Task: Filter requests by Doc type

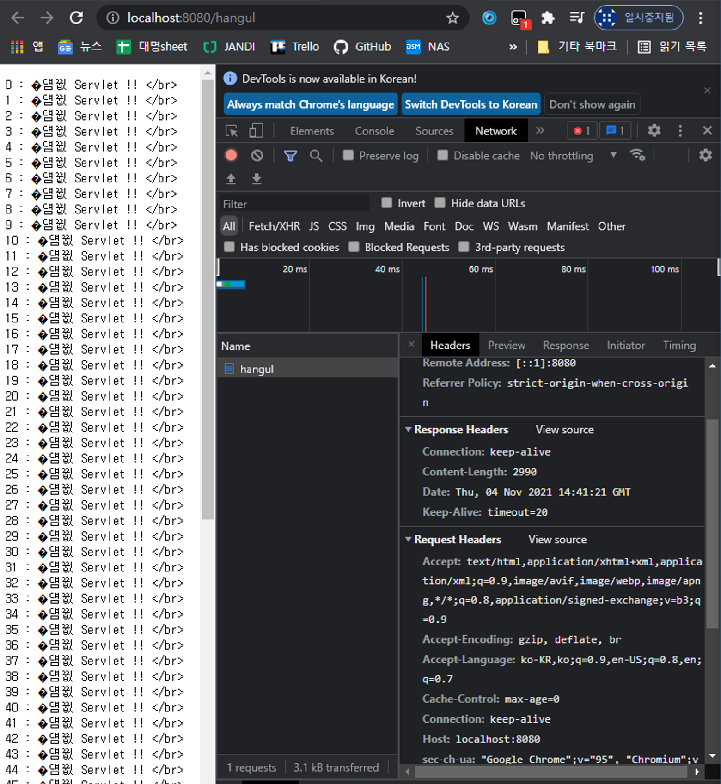Action: click(x=464, y=226)
